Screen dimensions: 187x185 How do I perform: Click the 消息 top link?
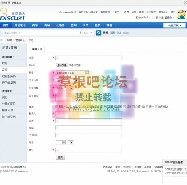[x=134, y=12]
